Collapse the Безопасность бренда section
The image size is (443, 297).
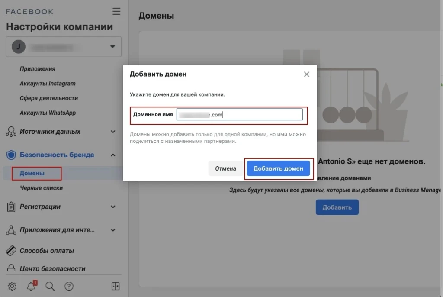(113, 155)
